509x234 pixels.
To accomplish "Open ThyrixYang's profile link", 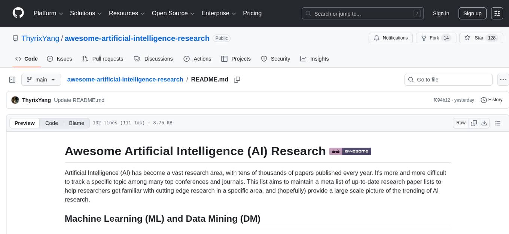I will [x=40, y=38].
